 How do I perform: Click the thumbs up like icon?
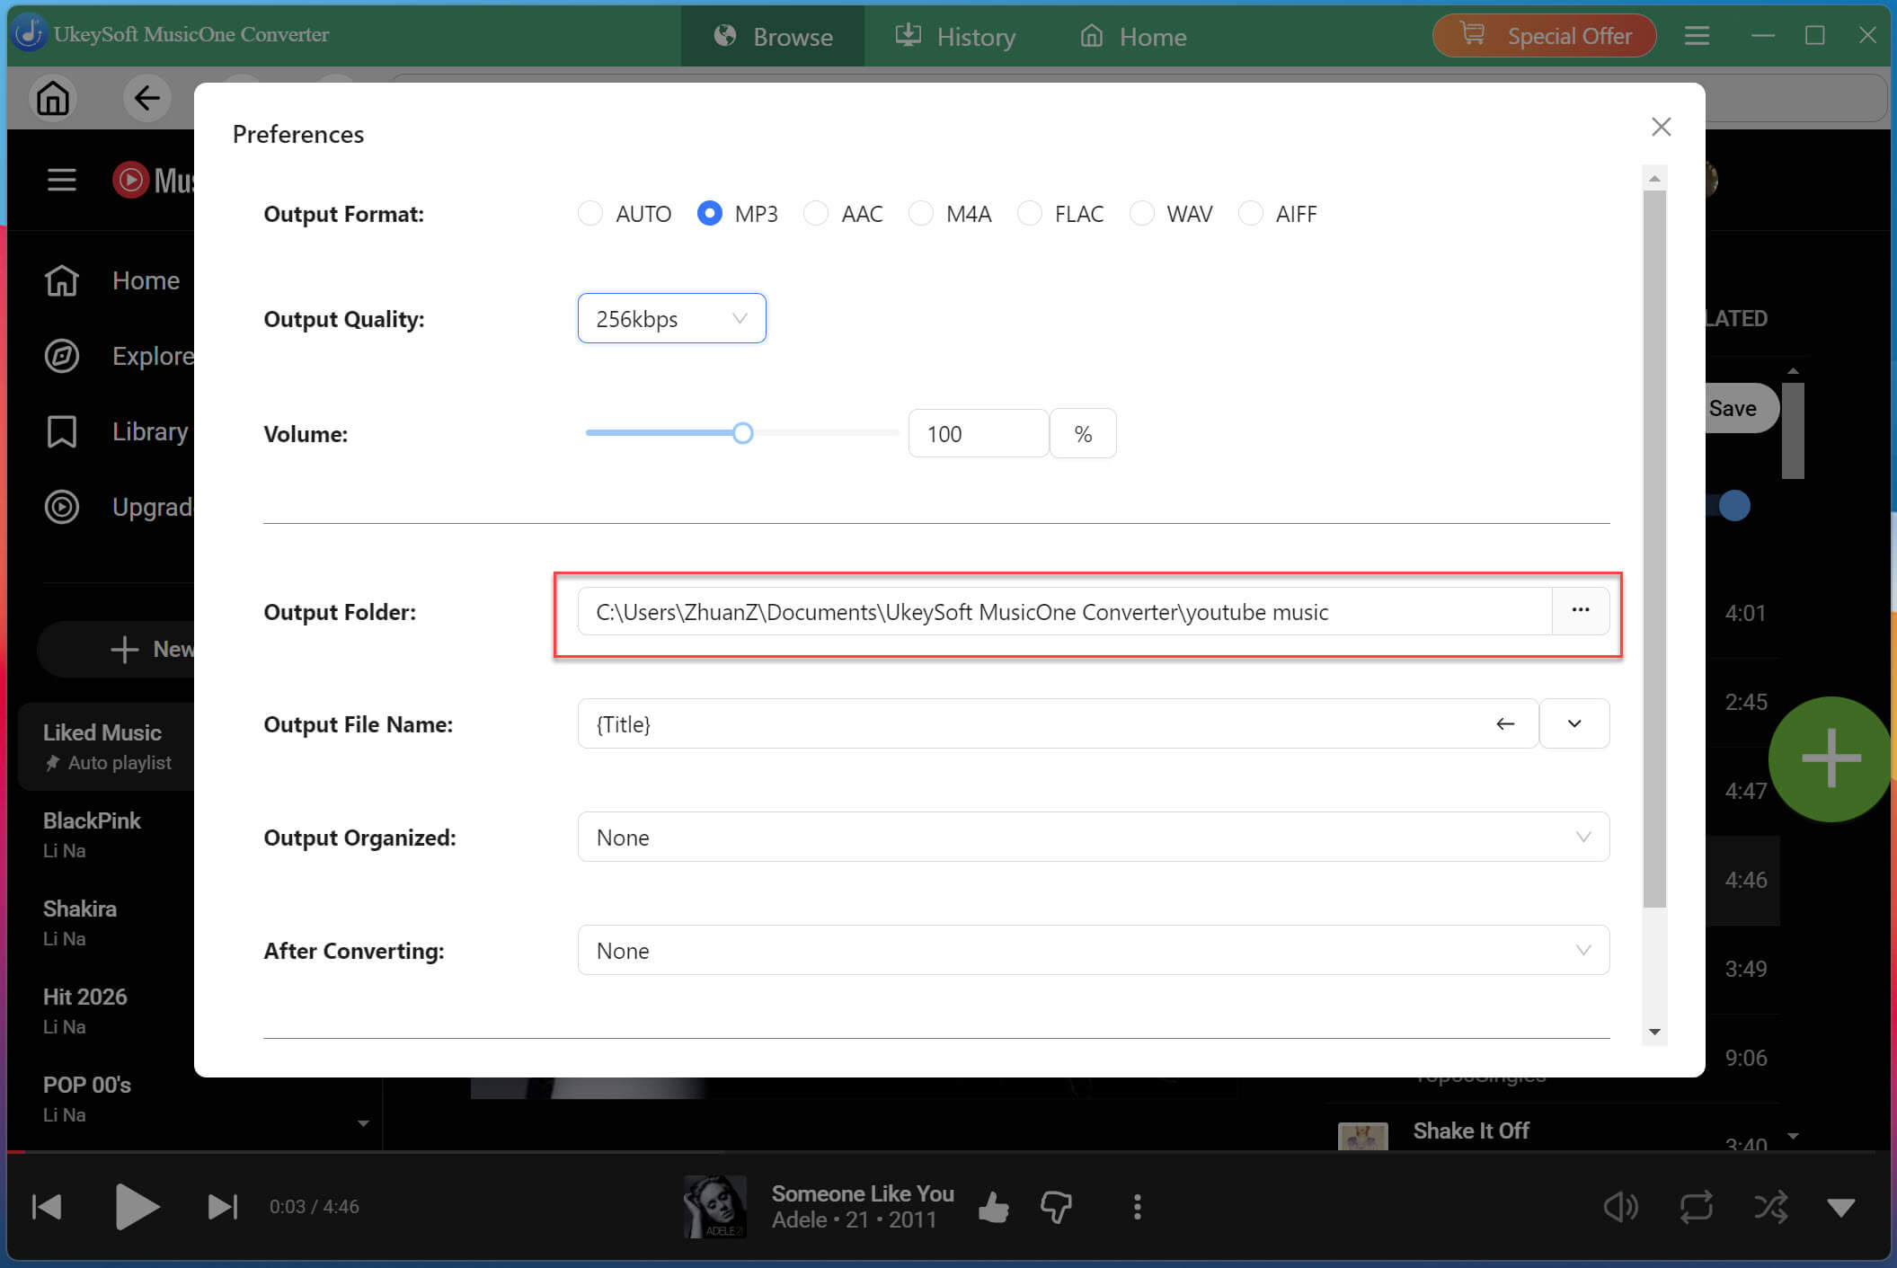pos(994,1207)
